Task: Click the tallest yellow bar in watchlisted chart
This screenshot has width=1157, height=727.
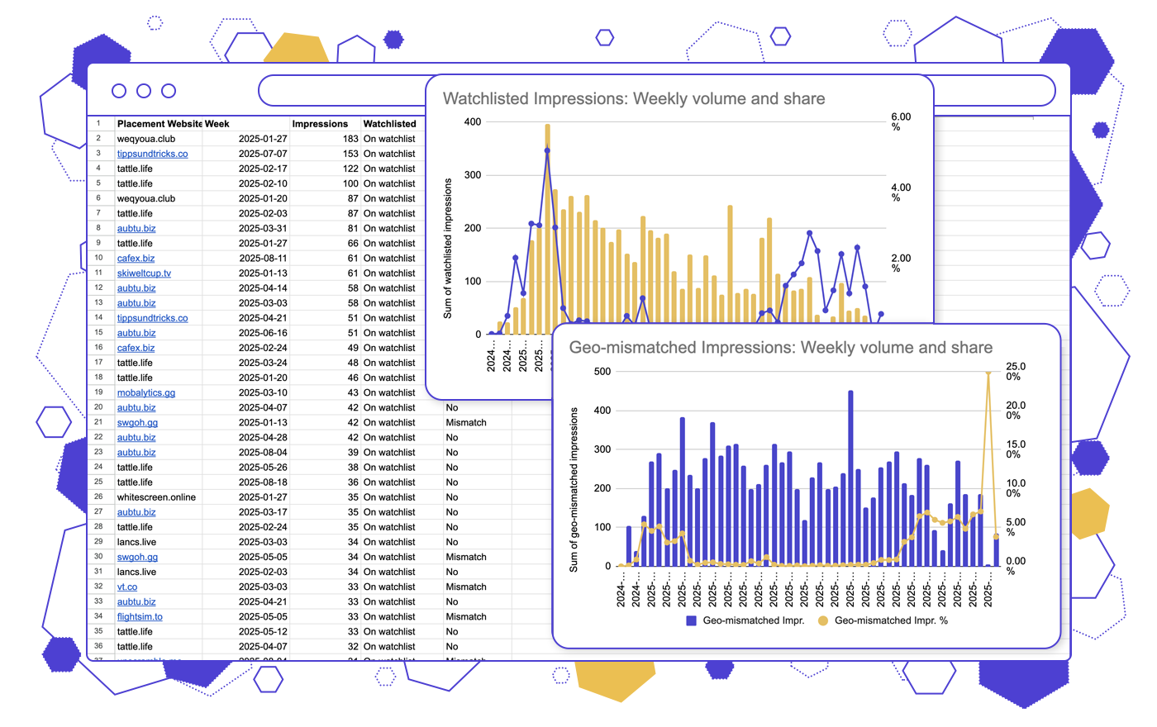Action: pos(547,231)
